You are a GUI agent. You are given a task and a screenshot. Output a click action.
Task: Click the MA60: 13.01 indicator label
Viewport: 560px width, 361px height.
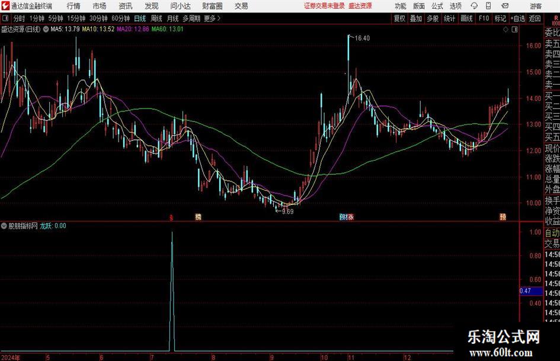tap(167, 29)
